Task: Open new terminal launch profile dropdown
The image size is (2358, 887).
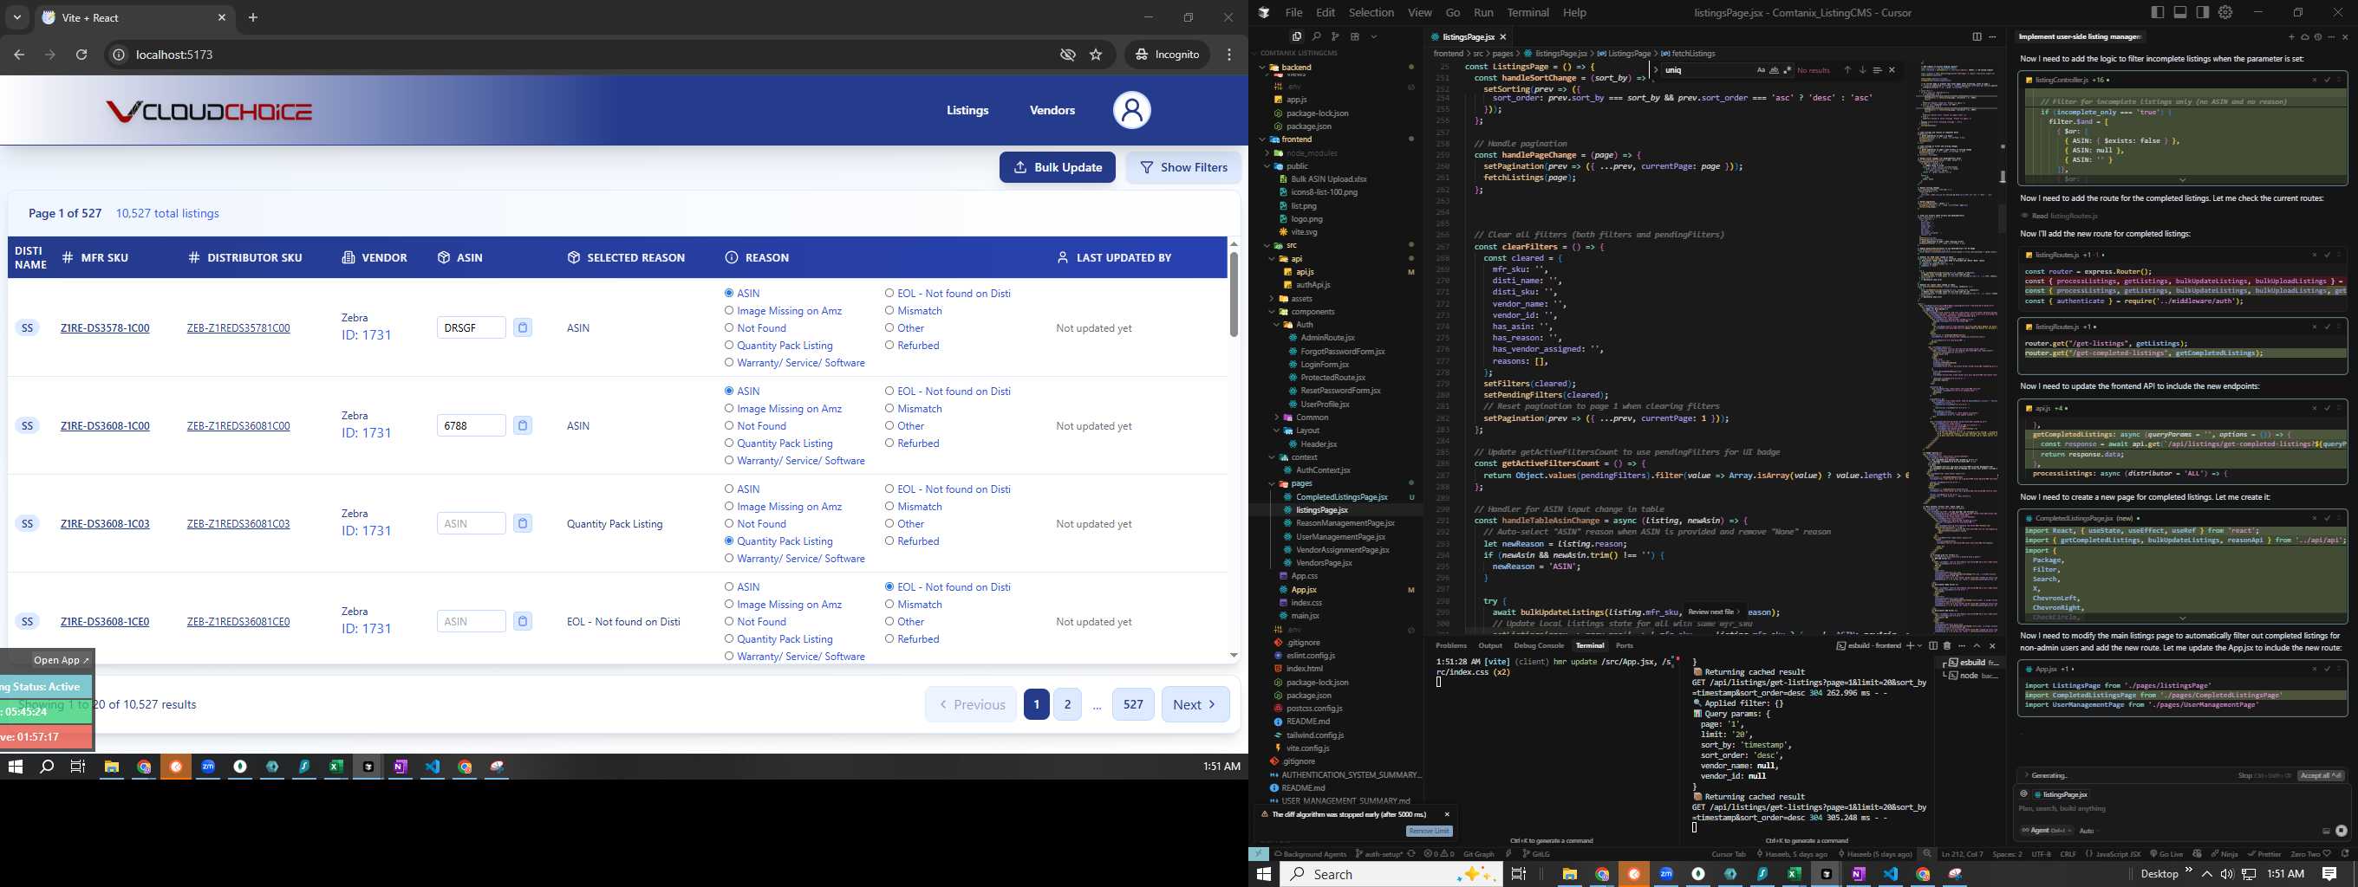Action: pyautogui.click(x=1919, y=645)
